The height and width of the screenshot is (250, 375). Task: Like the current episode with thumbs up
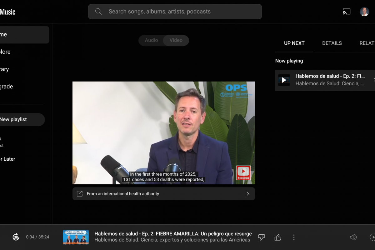coord(278,237)
